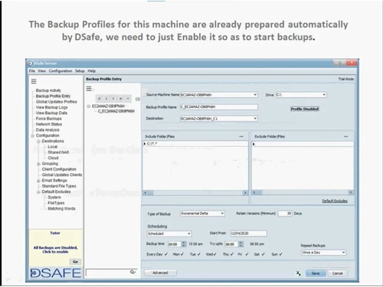Collapse the EC2AMAZ-OB8PN6H tree node
383x287 pixels.
tap(89, 106)
